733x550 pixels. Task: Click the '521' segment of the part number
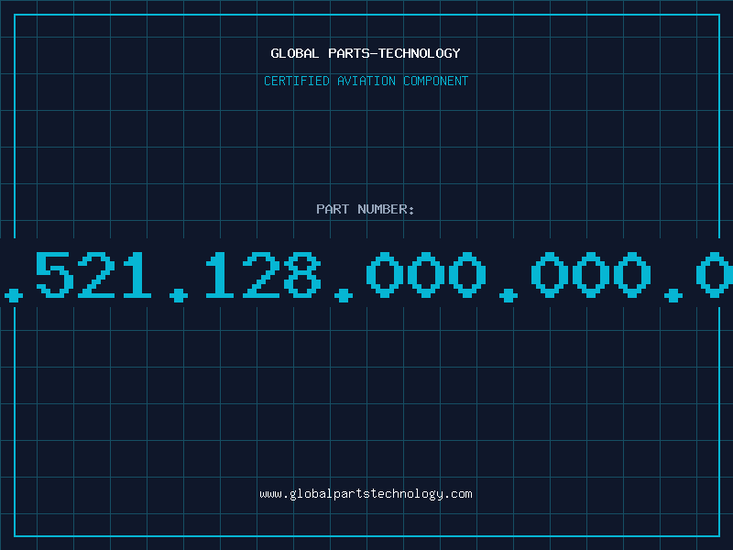point(93,275)
